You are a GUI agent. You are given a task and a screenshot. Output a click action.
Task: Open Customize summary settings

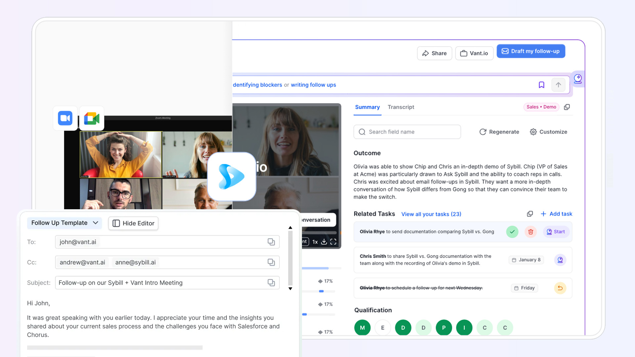[548, 132]
